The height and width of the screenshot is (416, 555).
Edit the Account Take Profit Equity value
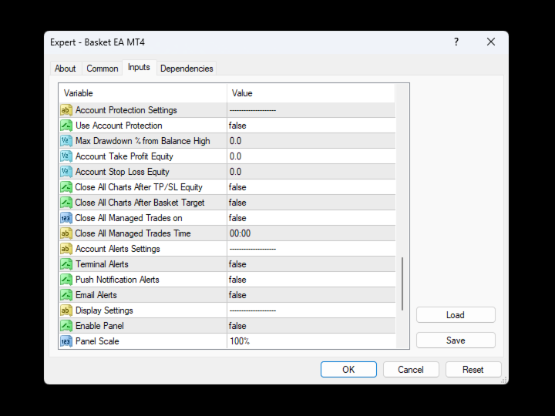(x=311, y=156)
